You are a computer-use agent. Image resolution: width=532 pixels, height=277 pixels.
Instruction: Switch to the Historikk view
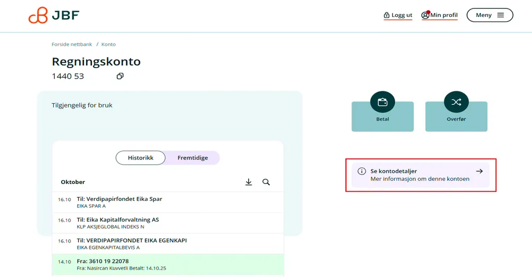(x=140, y=158)
